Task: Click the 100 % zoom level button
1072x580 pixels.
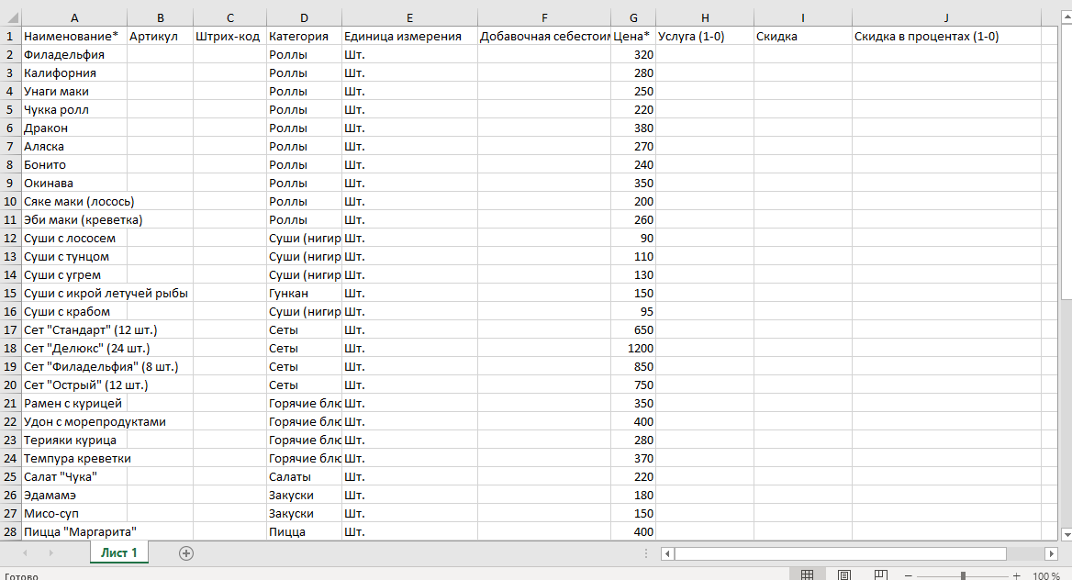Action: (x=1046, y=575)
